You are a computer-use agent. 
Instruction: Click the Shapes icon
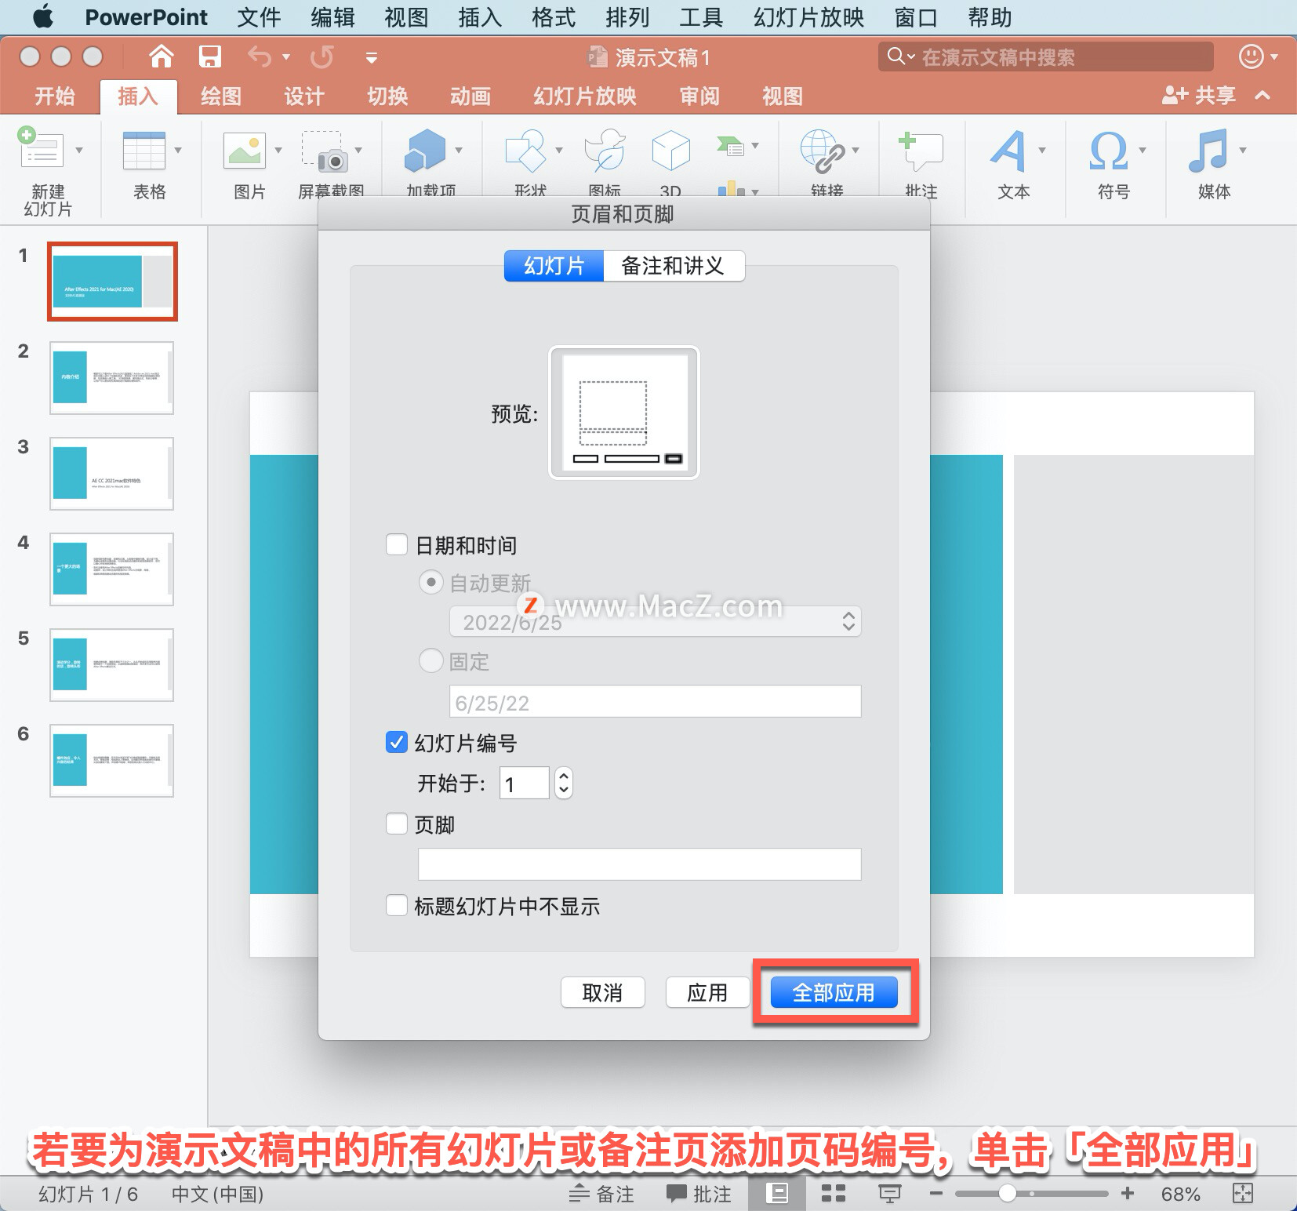525,151
